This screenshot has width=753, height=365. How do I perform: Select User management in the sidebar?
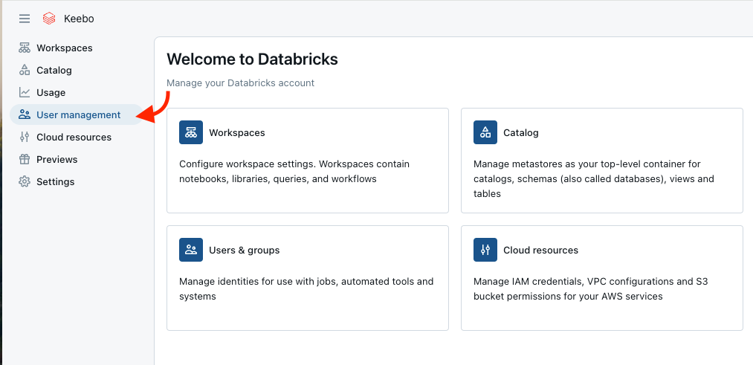77,114
